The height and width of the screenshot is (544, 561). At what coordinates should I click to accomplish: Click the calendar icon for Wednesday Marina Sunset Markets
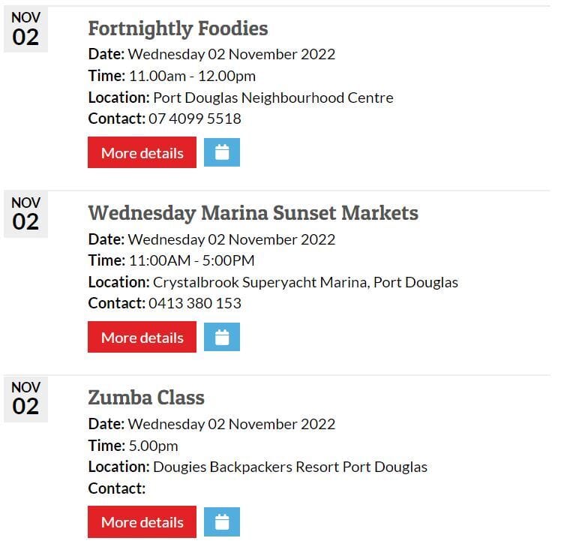[x=222, y=338]
